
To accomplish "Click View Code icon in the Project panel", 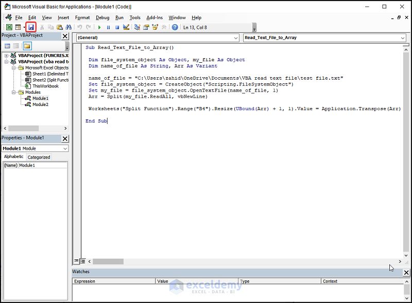I will click(x=8, y=46).
